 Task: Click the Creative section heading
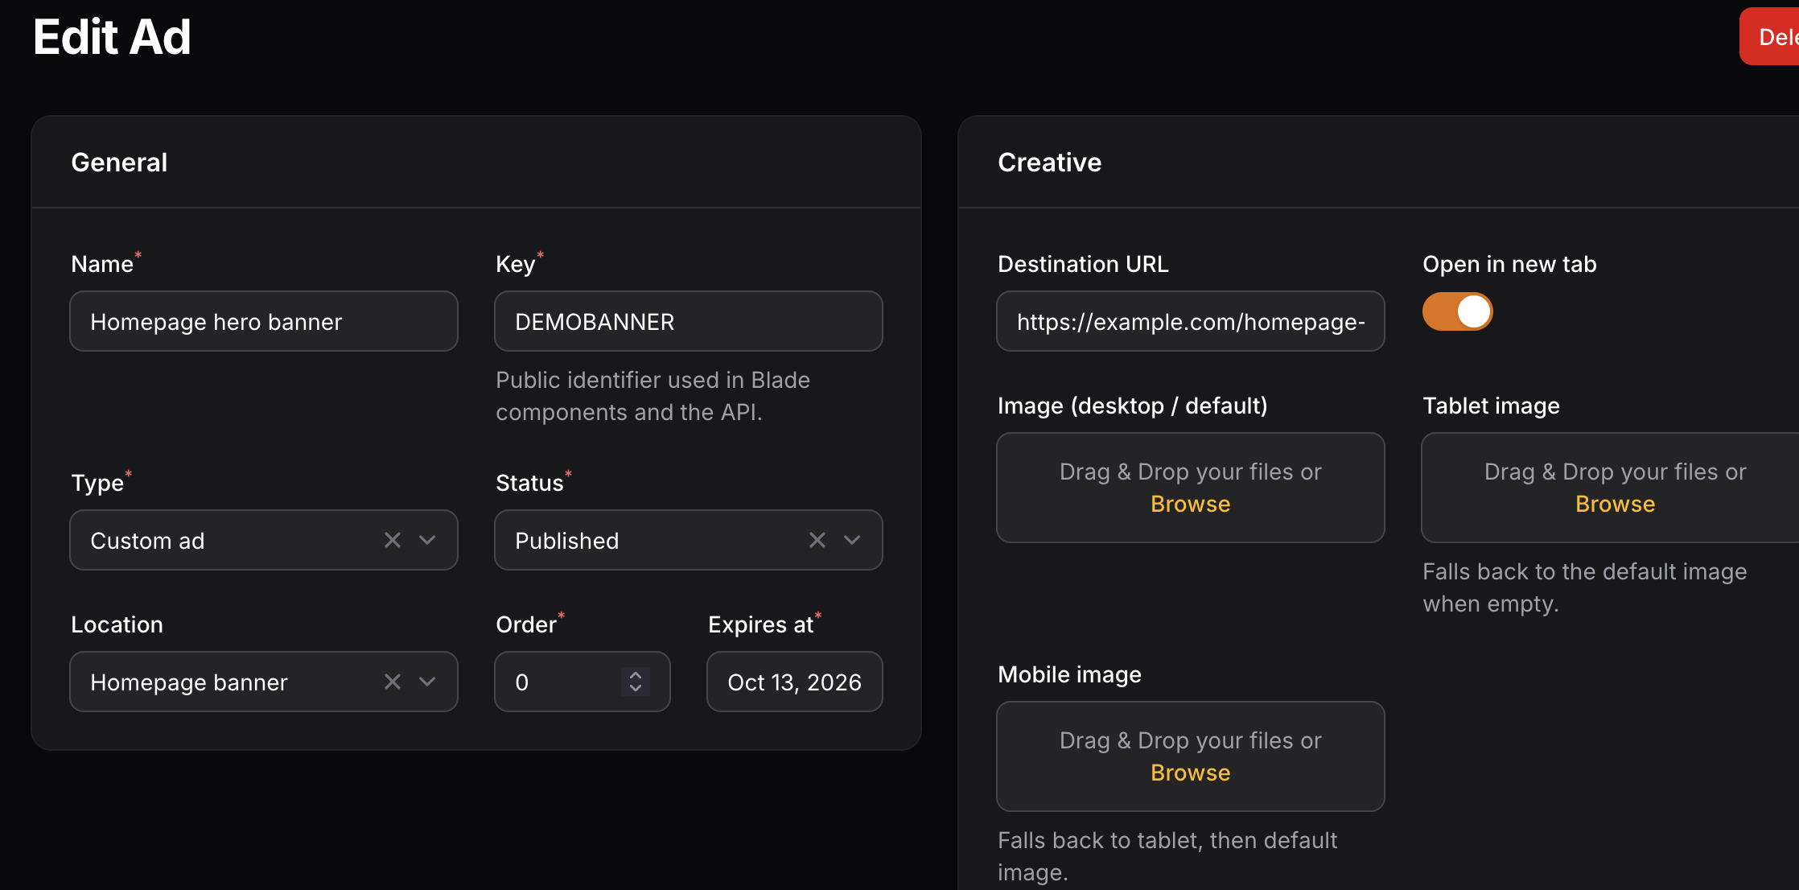(1049, 163)
